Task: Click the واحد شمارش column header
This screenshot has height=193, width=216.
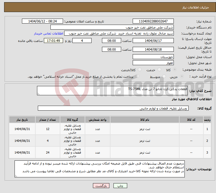Action: point(98,120)
